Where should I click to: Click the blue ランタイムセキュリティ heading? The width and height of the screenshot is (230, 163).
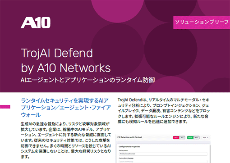[x=66, y=108]
